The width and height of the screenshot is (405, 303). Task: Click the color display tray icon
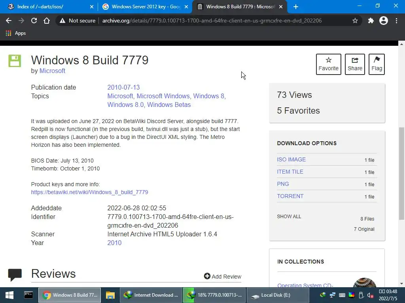352,295
